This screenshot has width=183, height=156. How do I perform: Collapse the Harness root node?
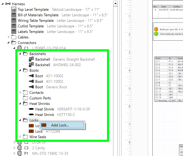coord(2,4)
